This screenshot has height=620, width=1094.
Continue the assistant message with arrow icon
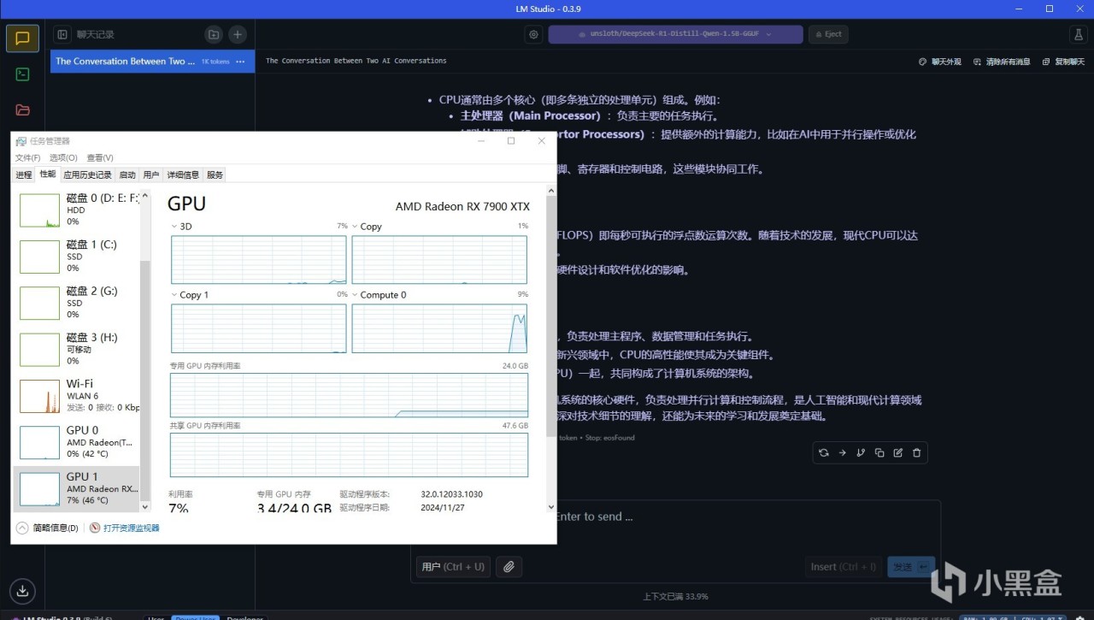(x=842, y=452)
